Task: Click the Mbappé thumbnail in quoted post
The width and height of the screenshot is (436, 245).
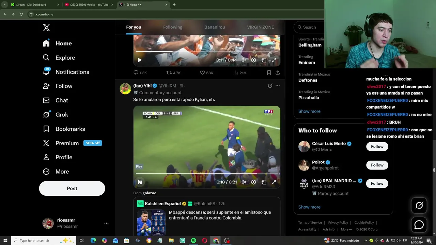Action: pos(151,223)
